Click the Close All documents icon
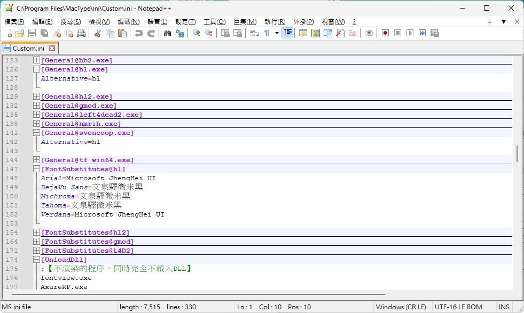Image resolution: width=524 pixels, height=313 pixels. pyautogui.click(x=69, y=33)
